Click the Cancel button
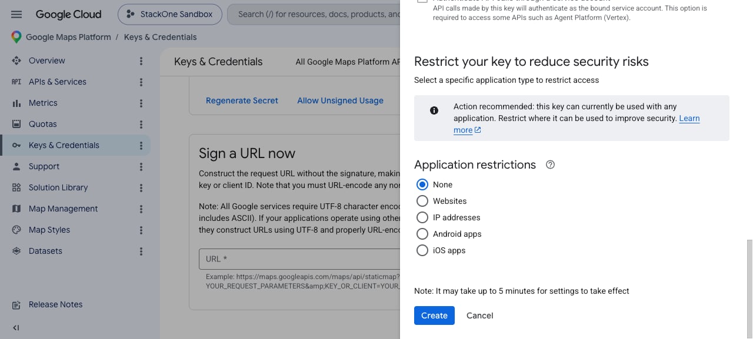 tap(479, 315)
